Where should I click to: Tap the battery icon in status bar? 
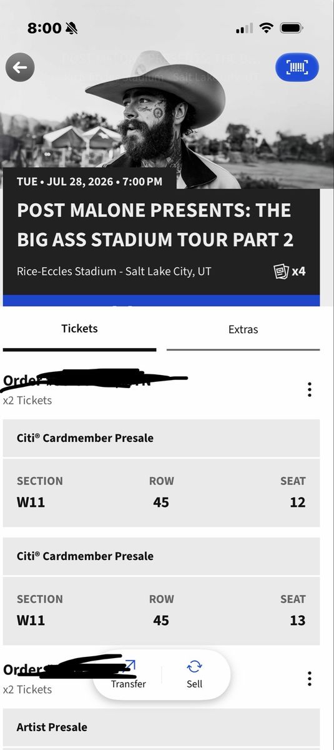[292, 28]
